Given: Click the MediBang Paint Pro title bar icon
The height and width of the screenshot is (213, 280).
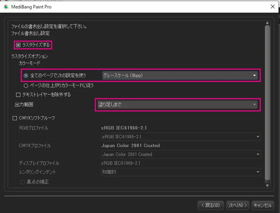Looking at the screenshot, I should [6, 7].
